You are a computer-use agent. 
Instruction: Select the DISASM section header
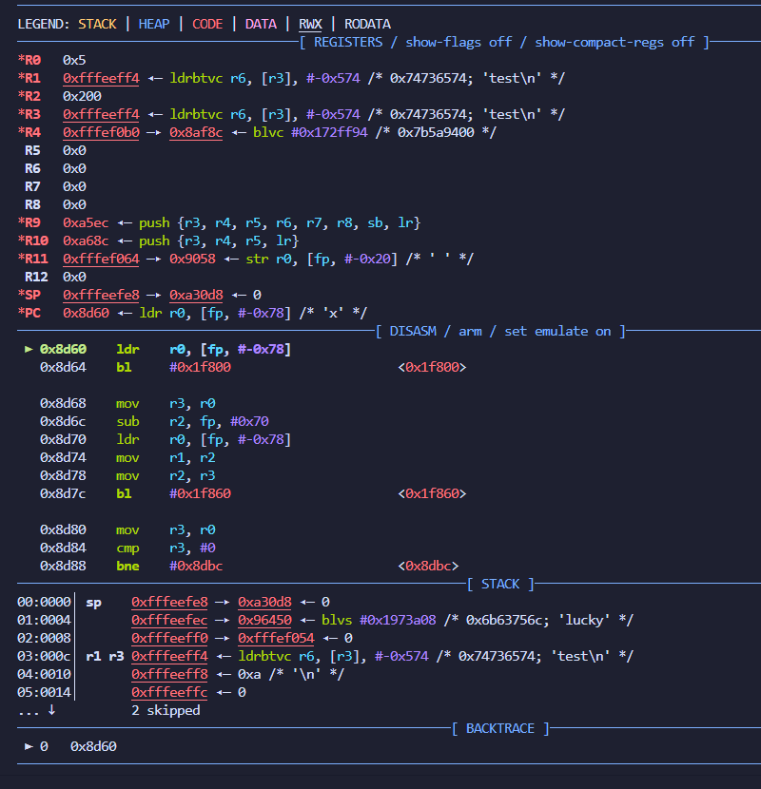pos(500,332)
